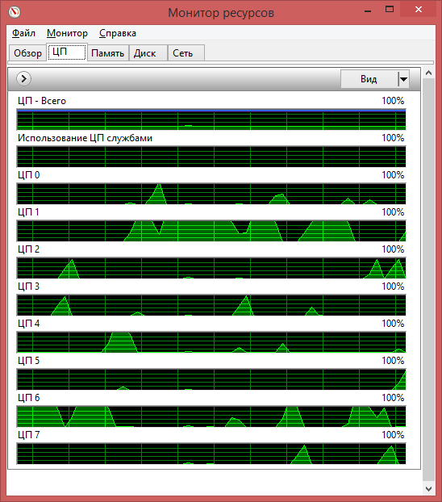Screen dimensions: 442x502
Task: Click the 'ЦП 4' label
Action: (28, 324)
